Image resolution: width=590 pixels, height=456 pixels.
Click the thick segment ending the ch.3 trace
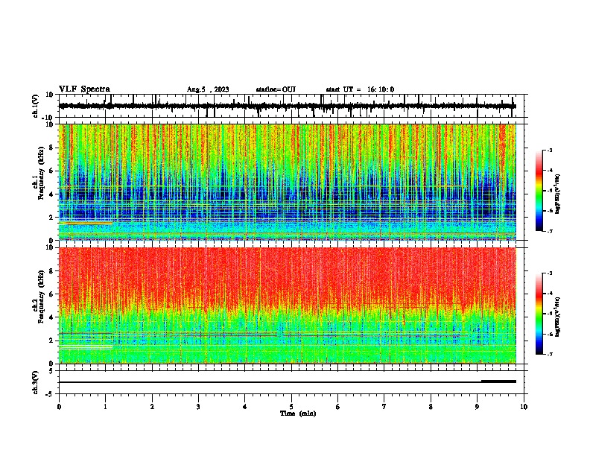pyautogui.click(x=498, y=381)
